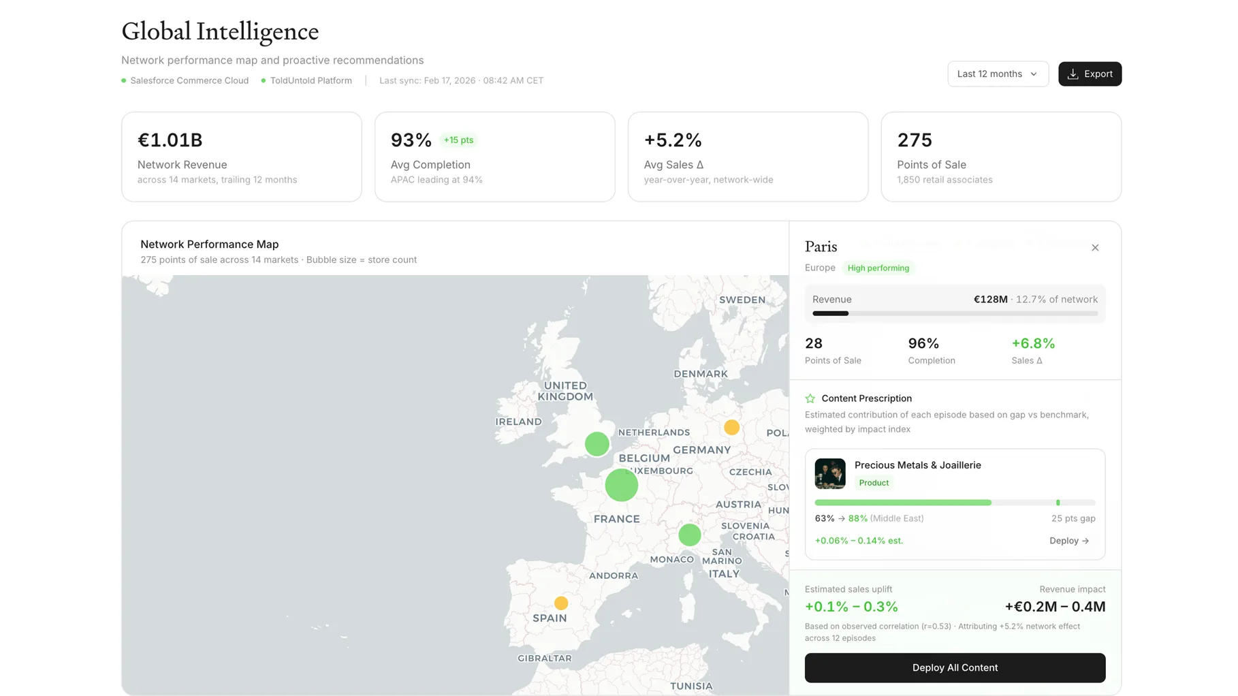1238x696 pixels.
Task: Click the green status dot next to ToldUntold Platform
Action: 264,80
